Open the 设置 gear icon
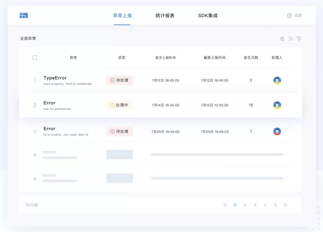 click(289, 16)
